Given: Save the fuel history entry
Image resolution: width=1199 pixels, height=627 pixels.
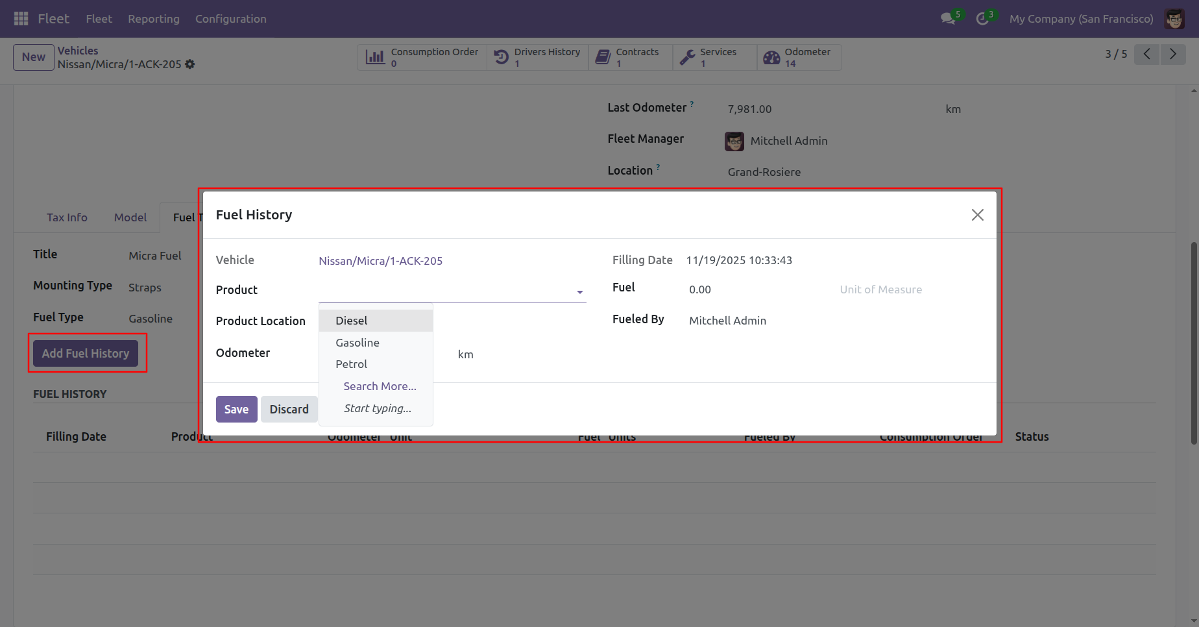Looking at the screenshot, I should [237, 410].
